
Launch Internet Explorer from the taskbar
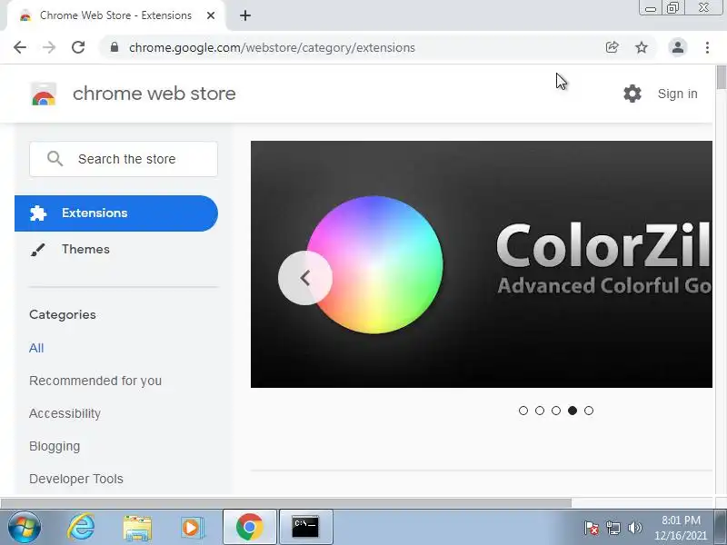pyautogui.click(x=81, y=528)
